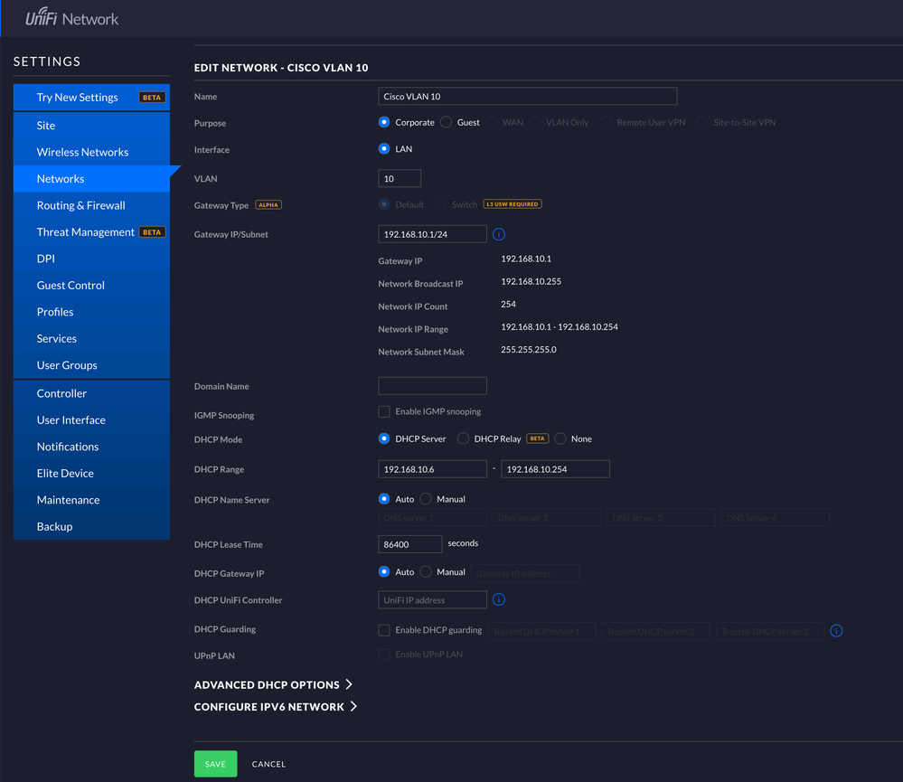Screen dimensions: 903x782
Task: Set DHCP Name Server to Auto
Action: point(384,499)
